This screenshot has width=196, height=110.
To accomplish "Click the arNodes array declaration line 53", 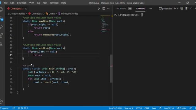I will 53,72.
